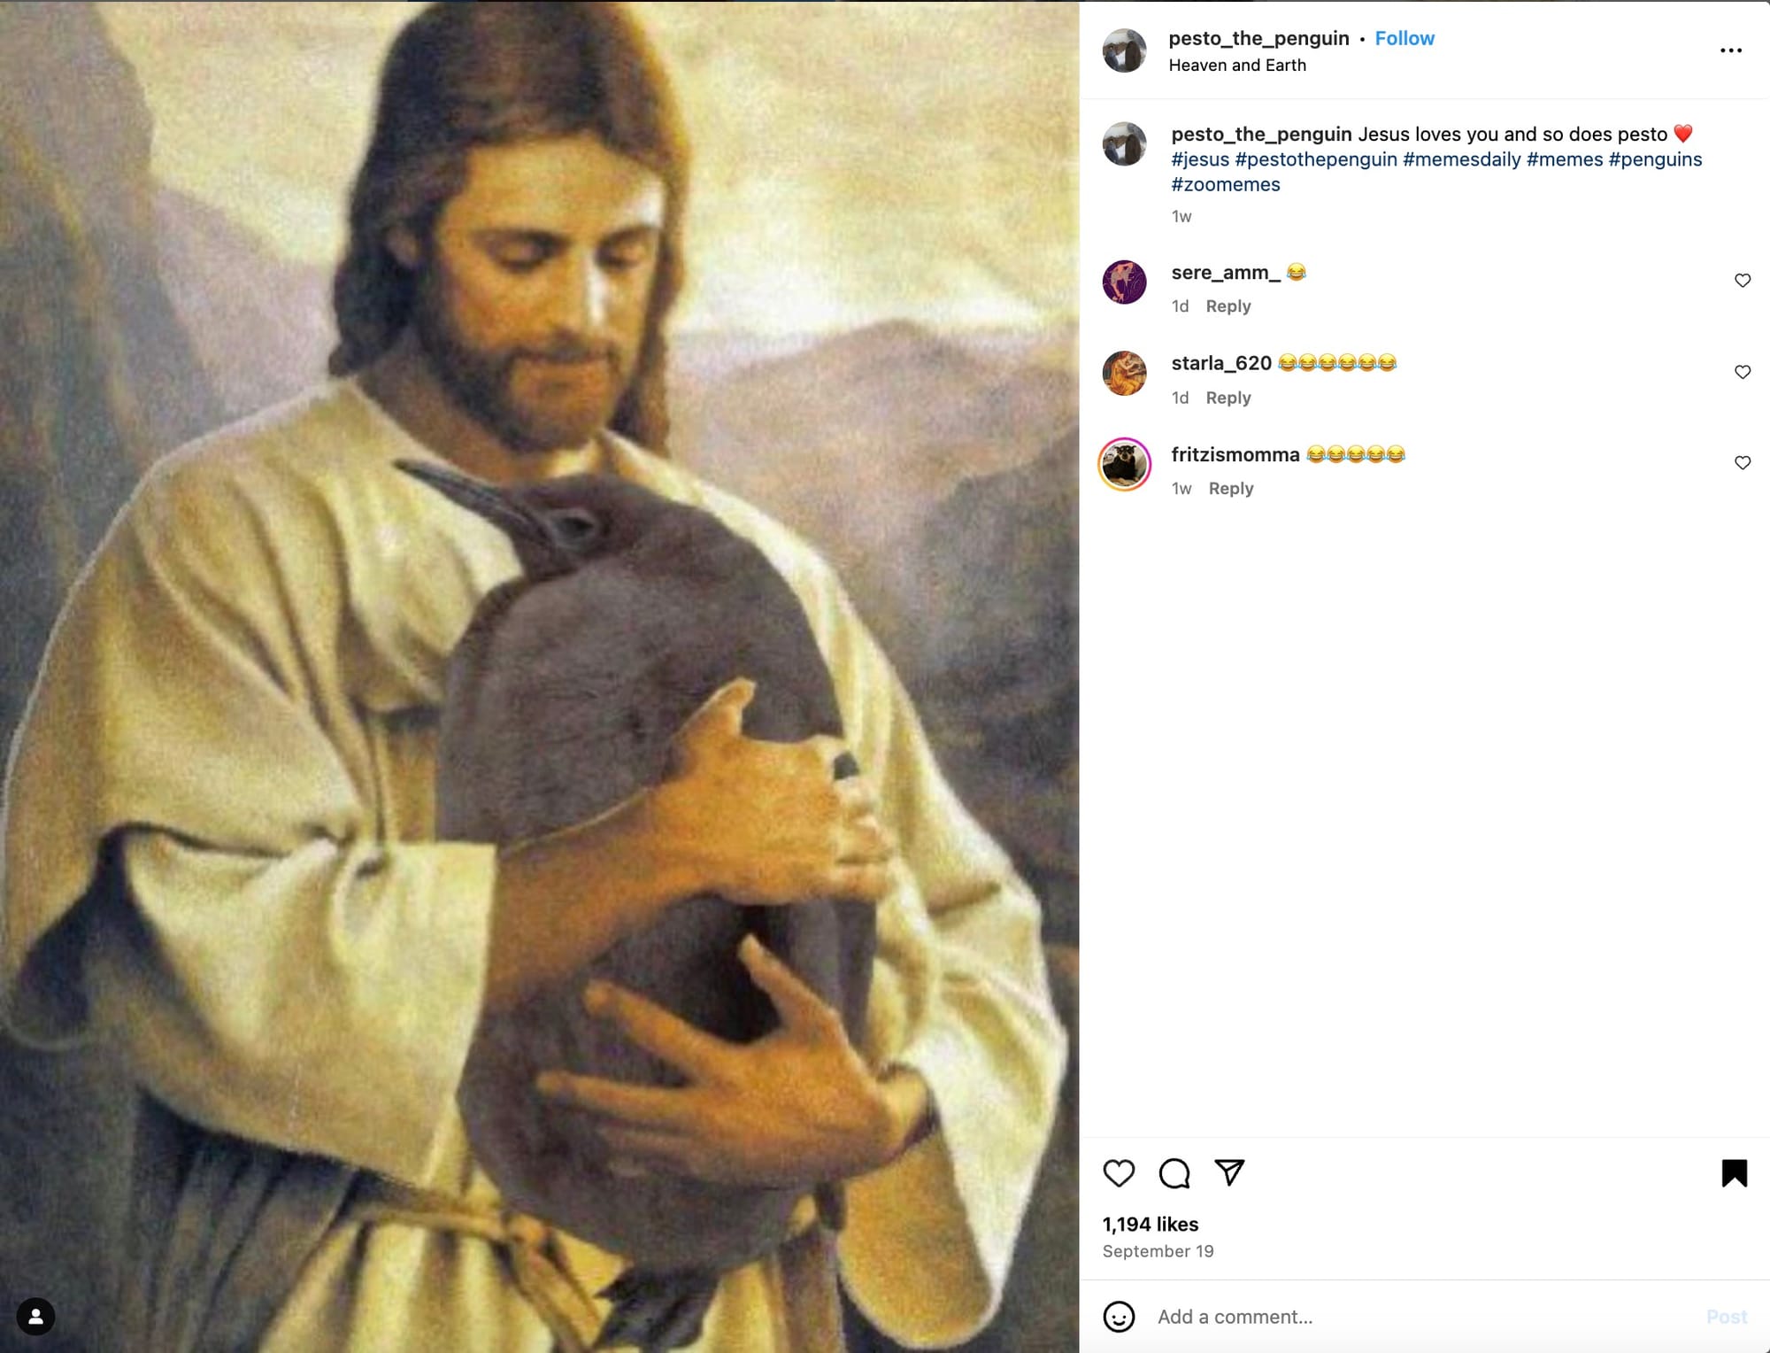Reply to sere_amm_'s comment
Image resolution: width=1770 pixels, height=1353 pixels.
[1227, 306]
